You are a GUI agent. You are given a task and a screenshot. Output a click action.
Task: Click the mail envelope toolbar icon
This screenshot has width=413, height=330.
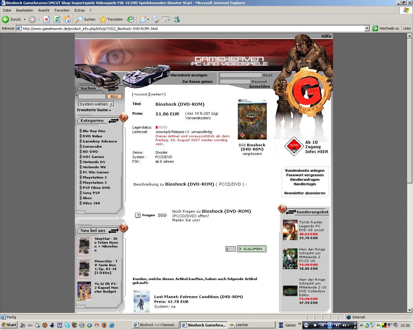point(143,19)
